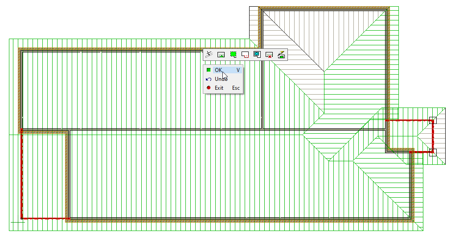Image resolution: width=451 pixels, height=239 pixels.
Task: Select the pencil edit roof icon
Action: click(x=281, y=54)
